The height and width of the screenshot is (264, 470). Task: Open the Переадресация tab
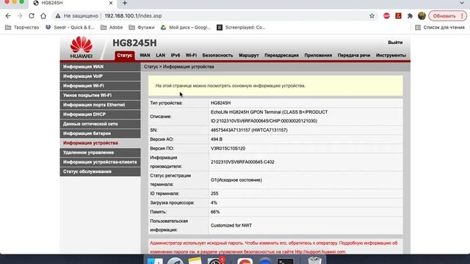(281, 56)
